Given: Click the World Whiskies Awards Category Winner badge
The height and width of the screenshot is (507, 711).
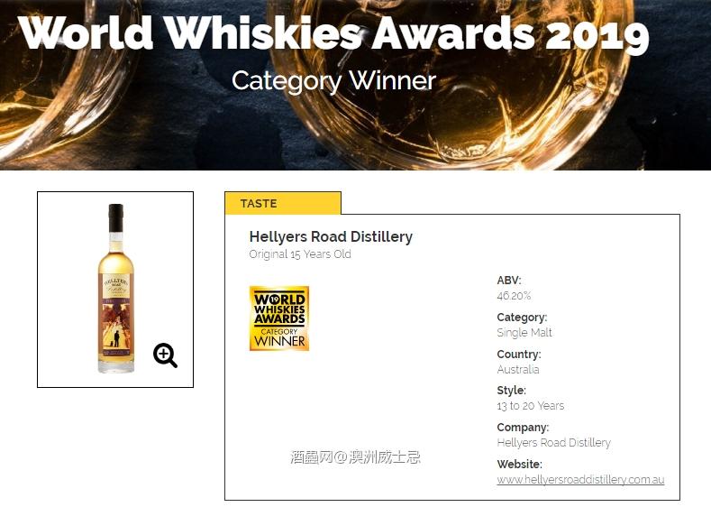Looking at the screenshot, I should coord(279,318).
